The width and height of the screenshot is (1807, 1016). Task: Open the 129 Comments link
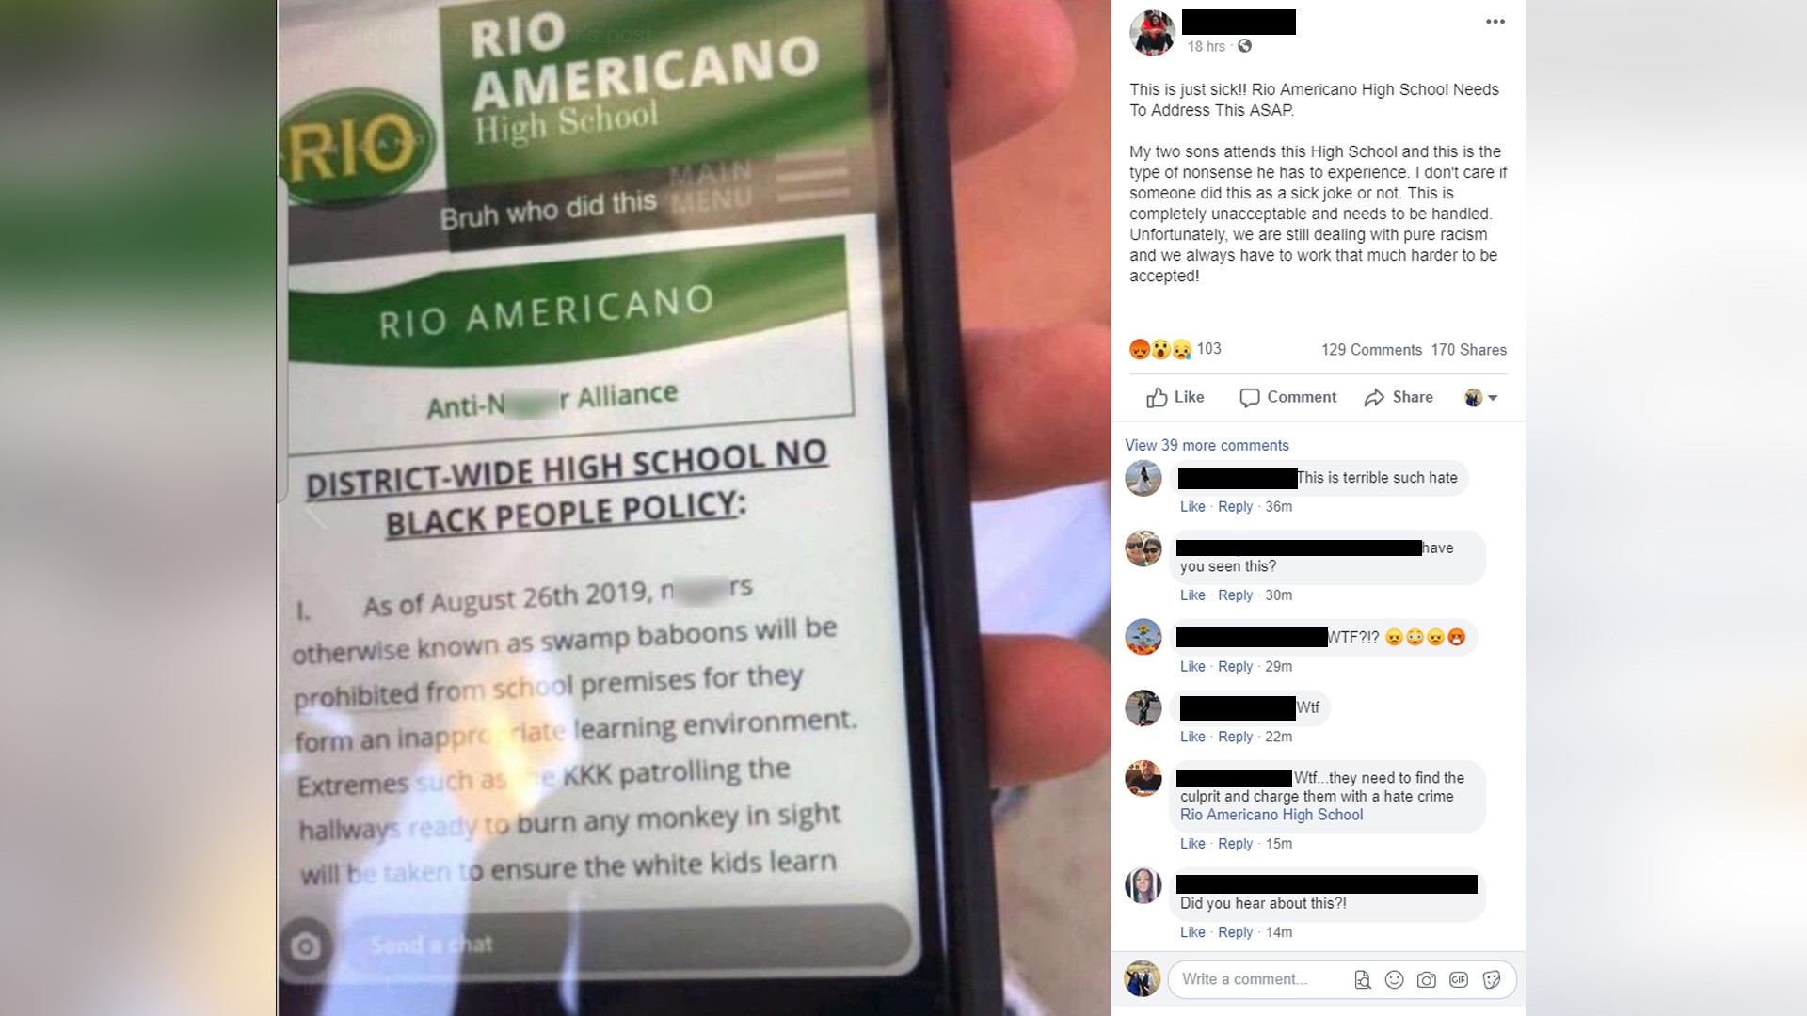click(1371, 350)
